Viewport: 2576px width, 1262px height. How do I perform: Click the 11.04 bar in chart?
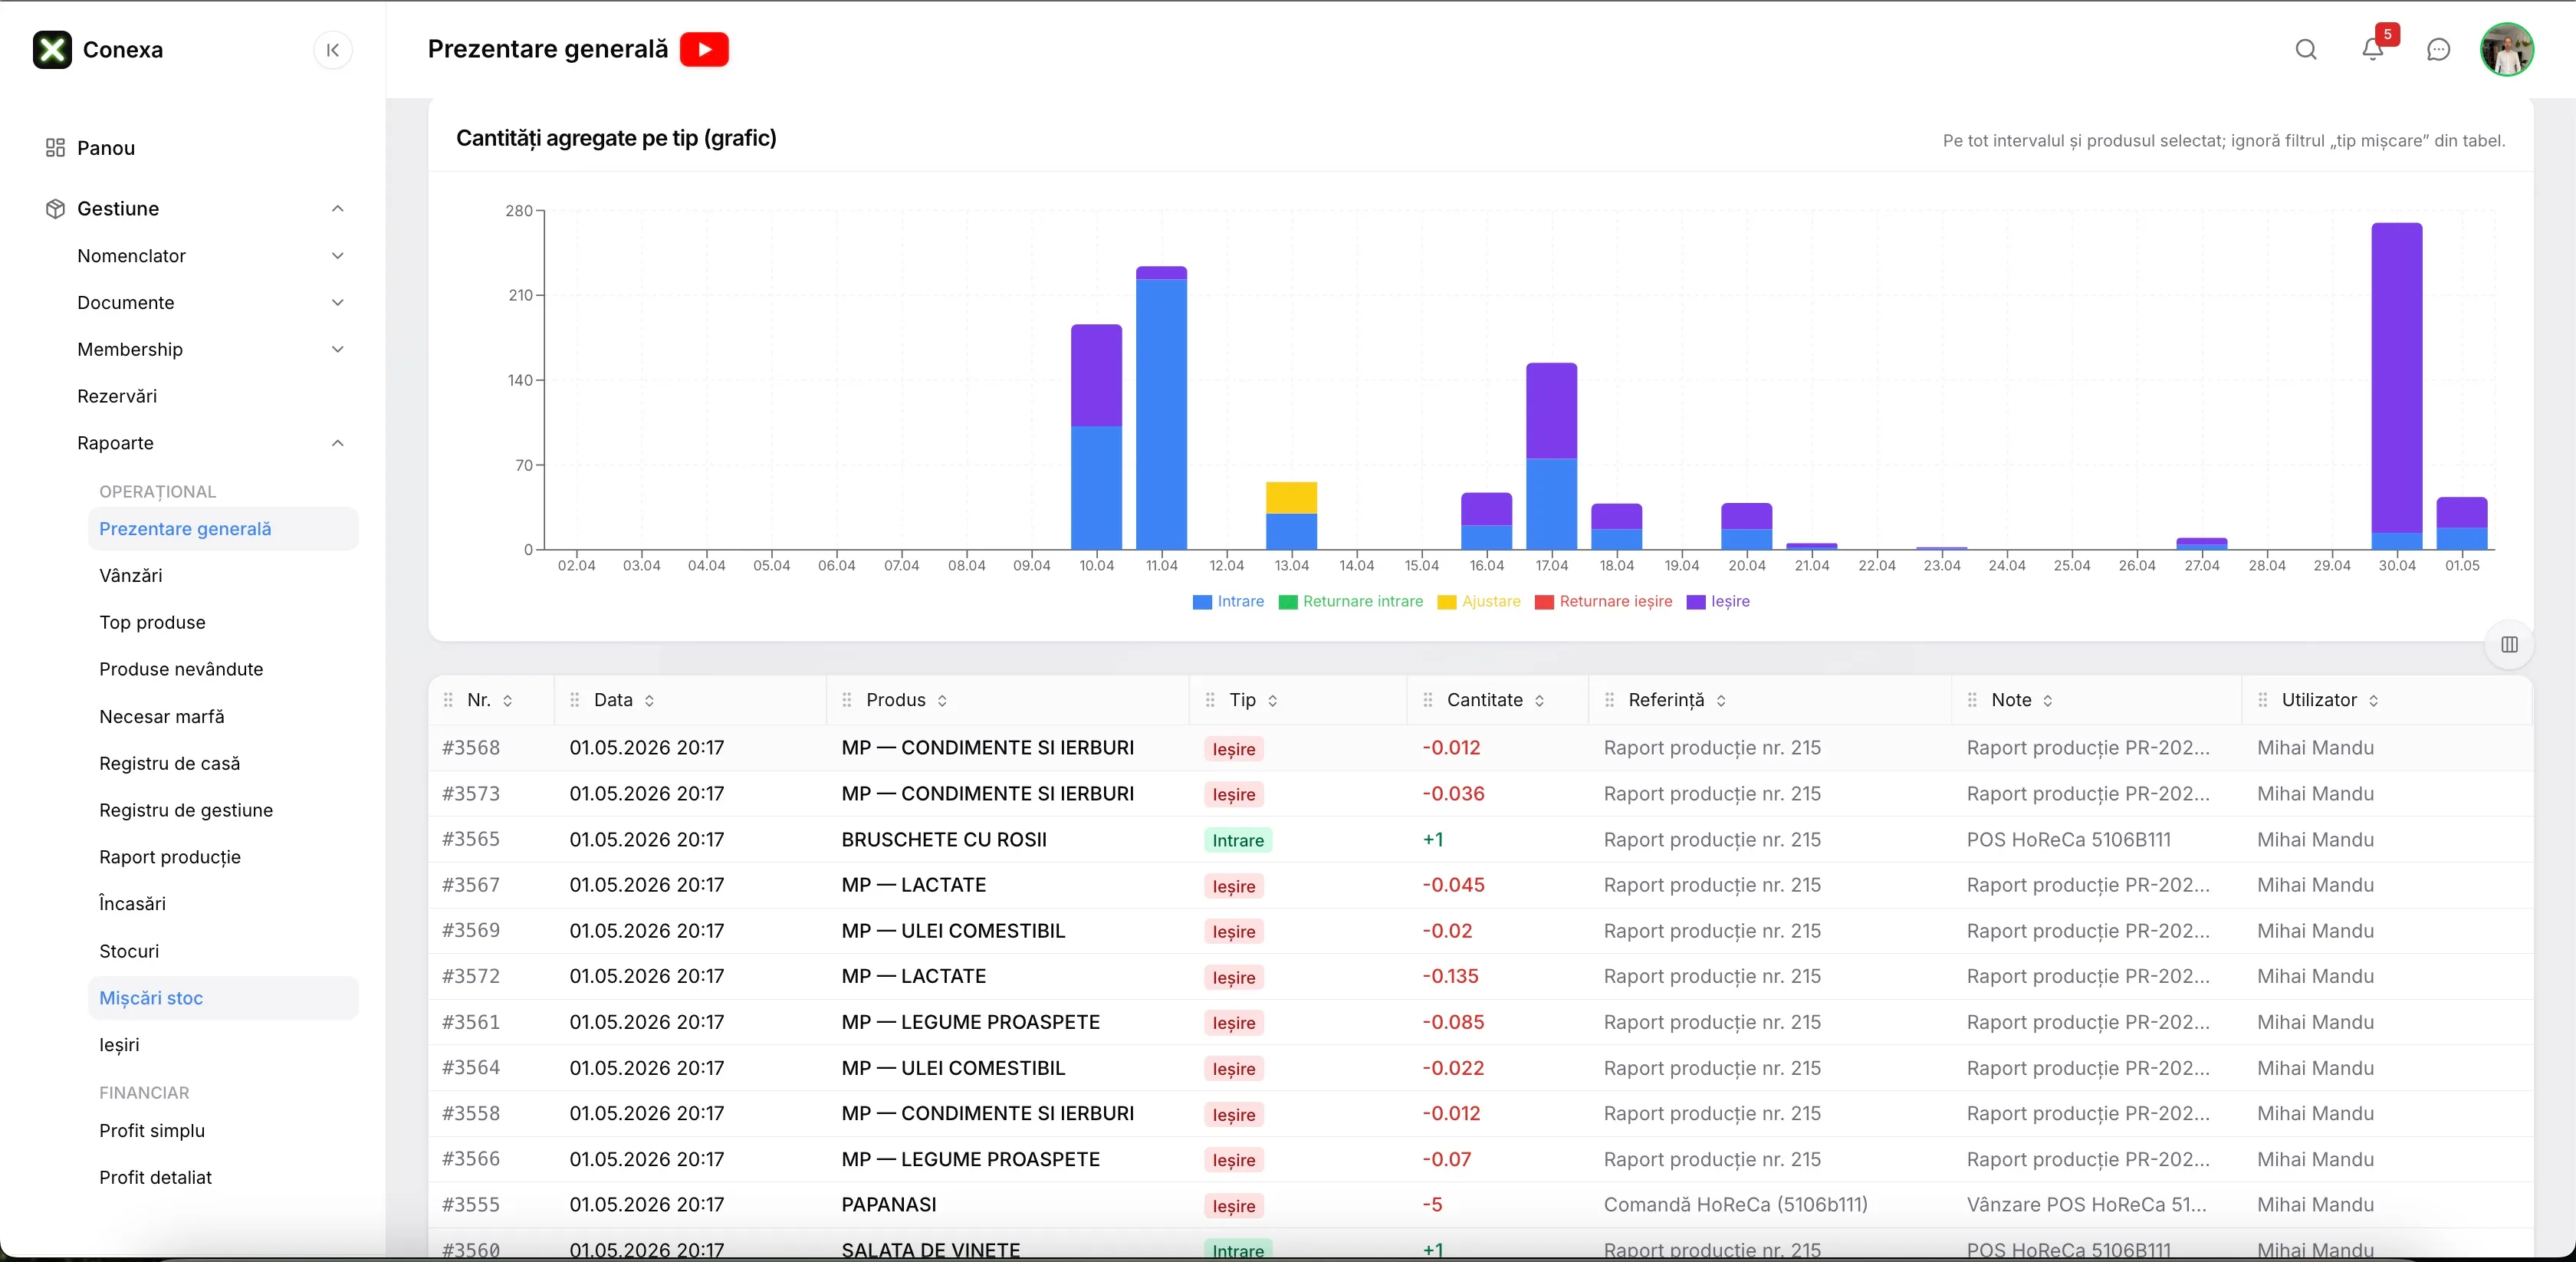1161,408
